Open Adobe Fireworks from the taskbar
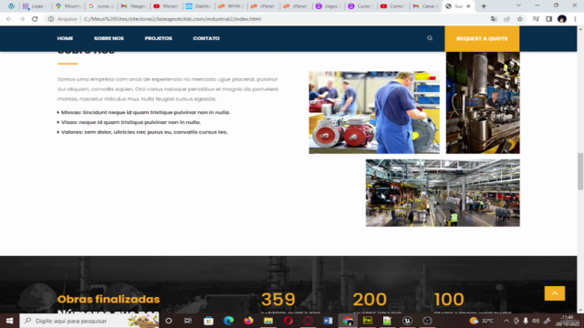This screenshot has width=584, height=328. pyautogui.click(x=368, y=321)
